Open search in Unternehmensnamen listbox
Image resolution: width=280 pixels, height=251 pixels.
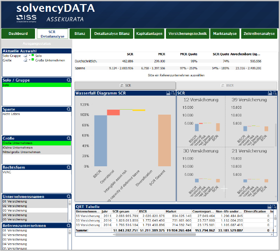(x=69, y=197)
